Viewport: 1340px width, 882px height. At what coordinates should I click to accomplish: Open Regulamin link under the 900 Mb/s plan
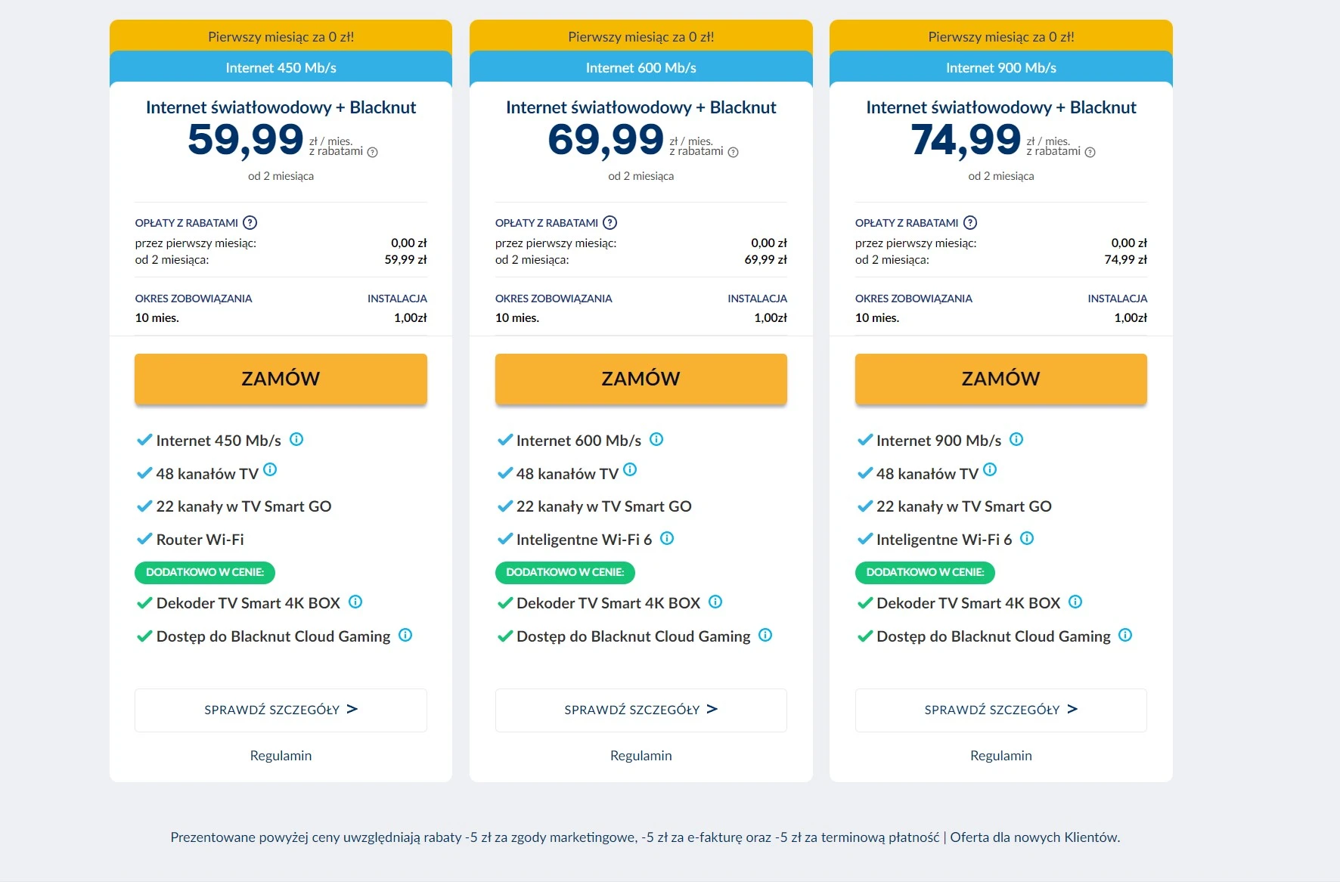[x=1000, y=755]
